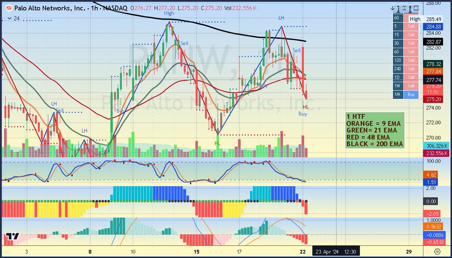Click the 232.556K volume axis label
Image resolution: width=452 pixels, height=258 pixels.
click(437, 153)
